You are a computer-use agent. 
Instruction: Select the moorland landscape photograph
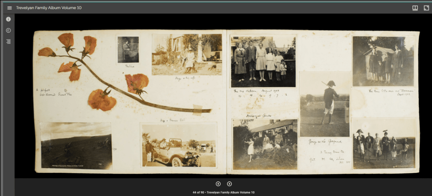tap(76, 146)
